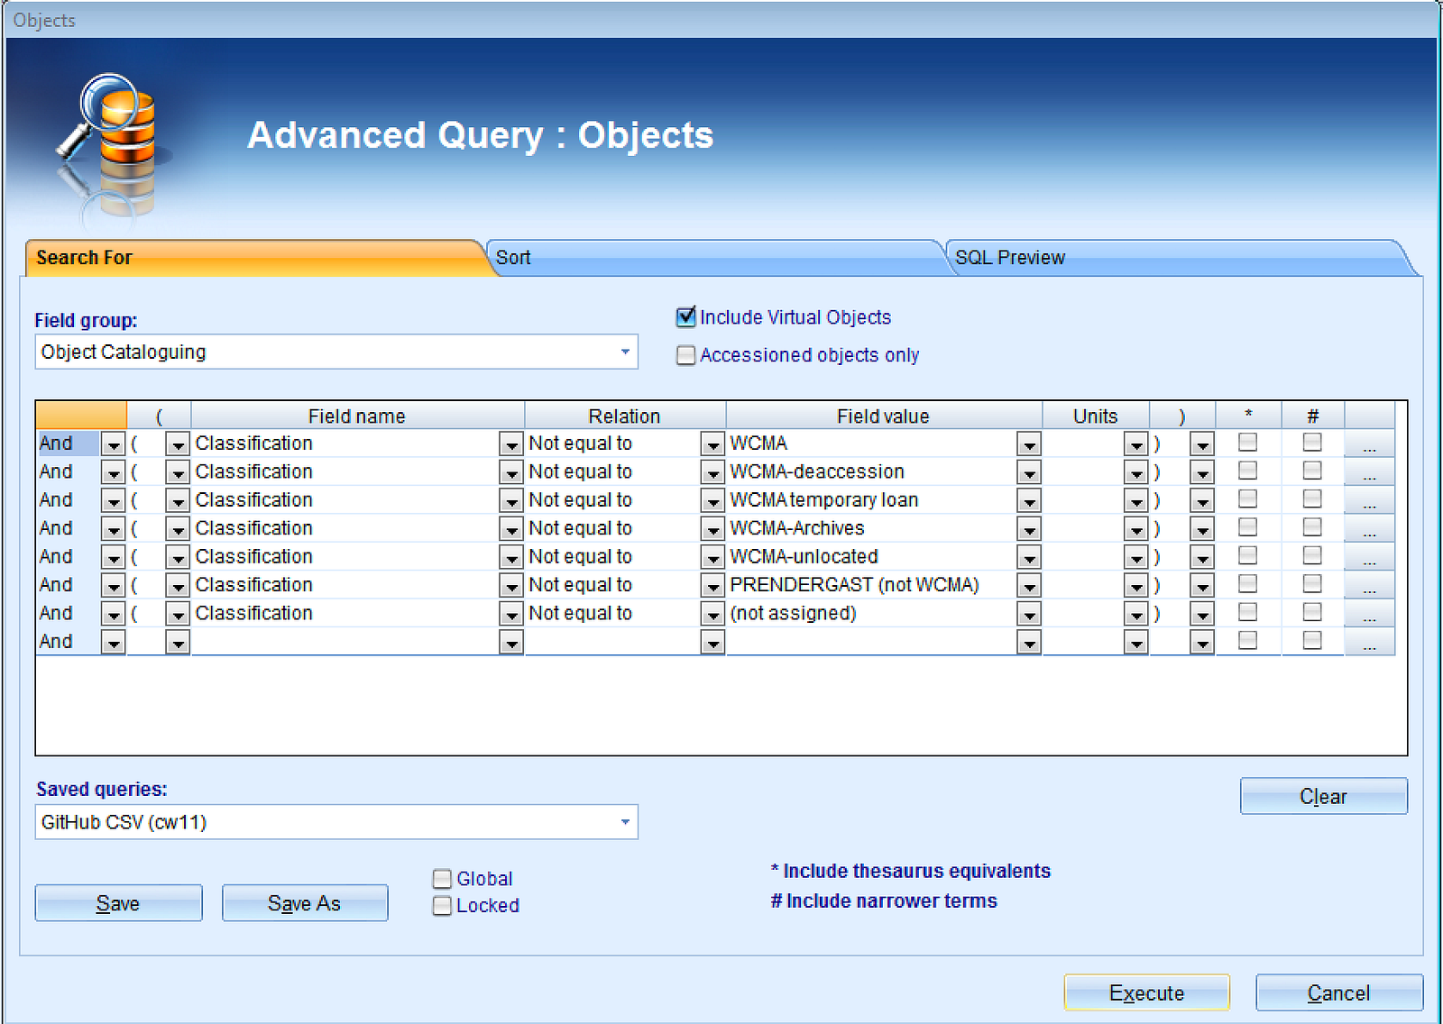Screen dimensions: 1443x1024
Task: Tick the Locked checkbox
Action: click(x=442, y=906)
